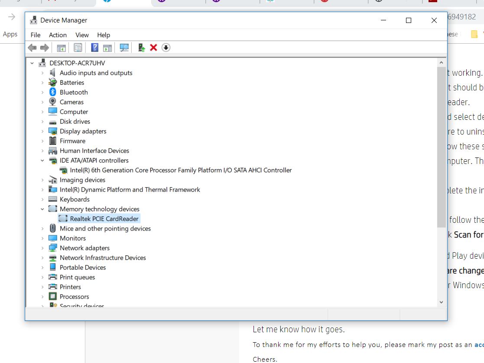Scan for hardware changes using the toolbar icon
Viewport: 484px width, 363px height.
tap(124, 48)
